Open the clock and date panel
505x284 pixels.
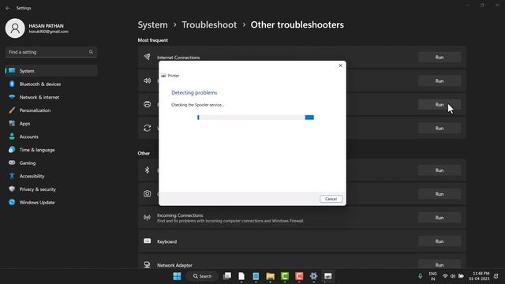479,276
